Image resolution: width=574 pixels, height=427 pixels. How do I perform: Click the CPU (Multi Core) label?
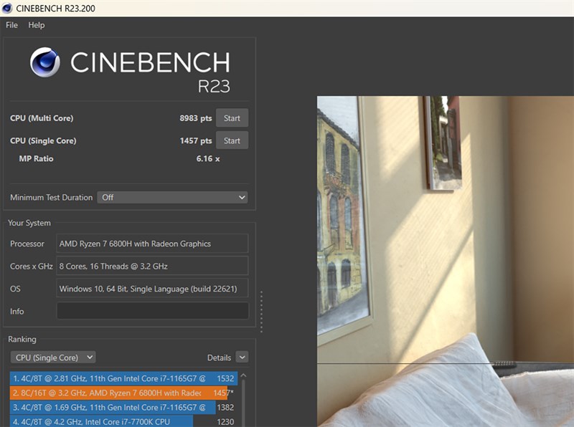[x=42, y=118]
